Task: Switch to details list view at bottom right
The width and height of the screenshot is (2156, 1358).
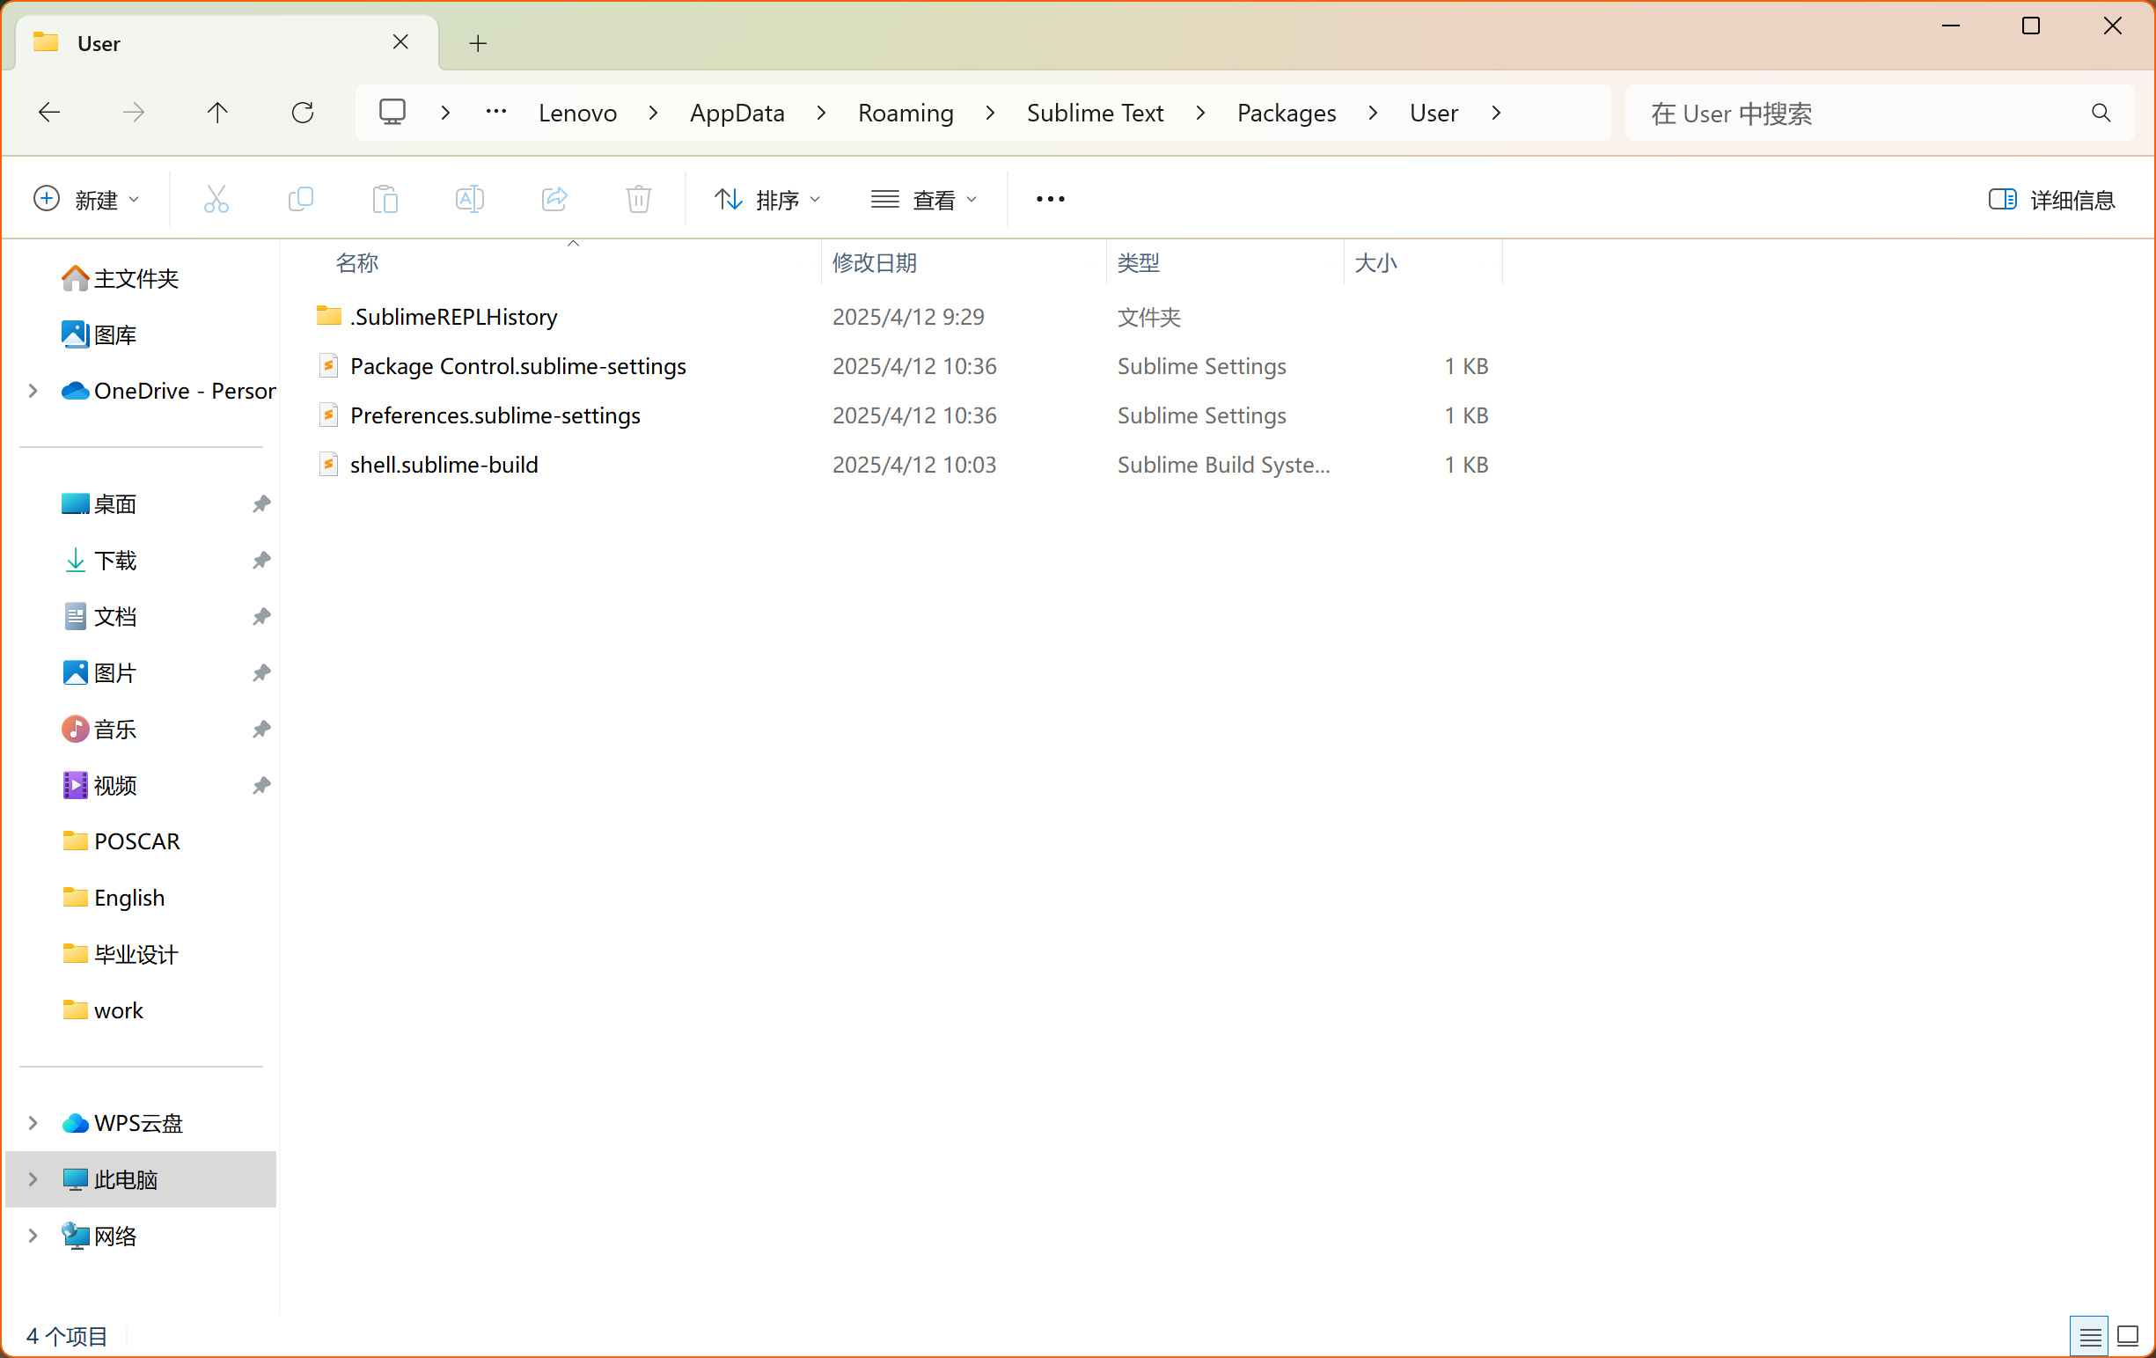Action: coord(2090,1336)
